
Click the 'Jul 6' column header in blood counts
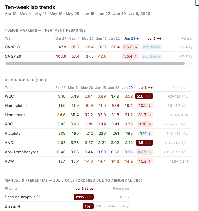pos(146,88)
